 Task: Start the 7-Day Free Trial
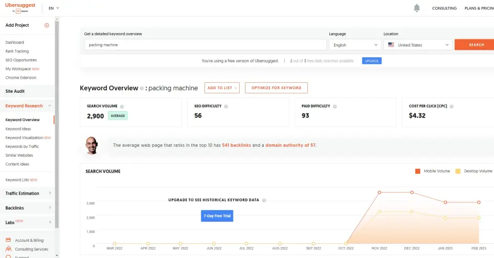click(x=217, y=216)
